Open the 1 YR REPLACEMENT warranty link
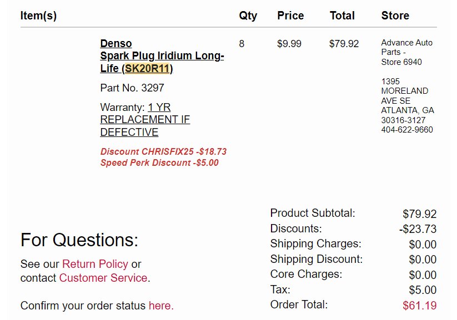Image resolution: width=457 pixels, height=320 pixels. [145, 120]
